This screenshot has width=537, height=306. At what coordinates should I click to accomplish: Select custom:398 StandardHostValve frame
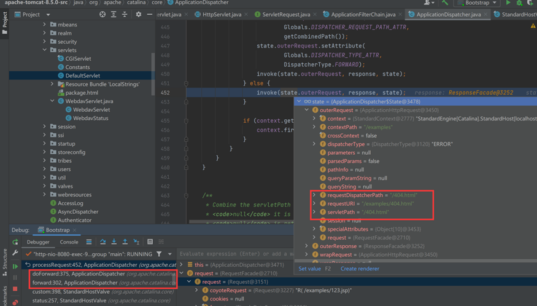[102, 292]
